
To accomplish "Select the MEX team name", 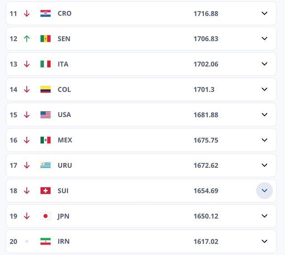I will pos(65,140).
